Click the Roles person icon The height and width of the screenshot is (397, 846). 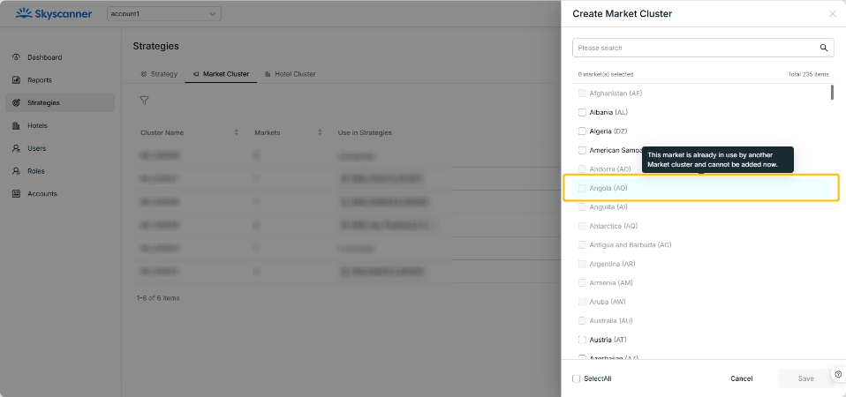pos(16,171)
